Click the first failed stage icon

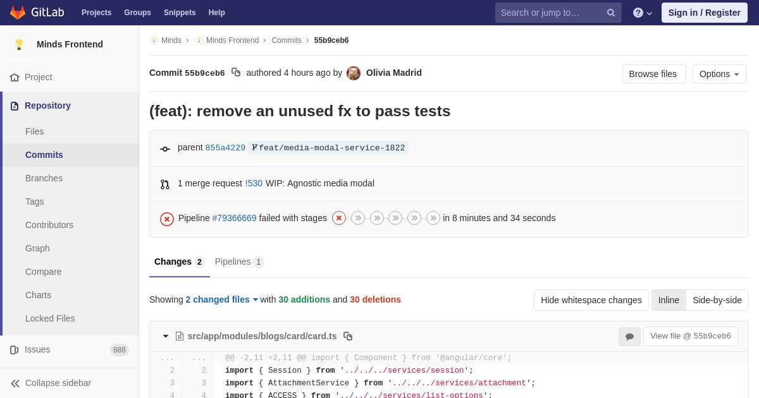coord(339,218)
